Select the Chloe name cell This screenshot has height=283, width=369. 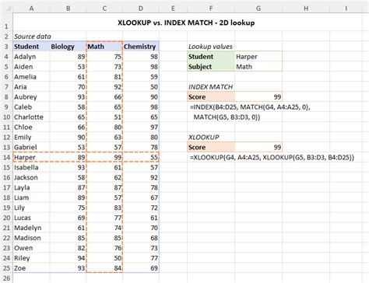coord(31,128)
